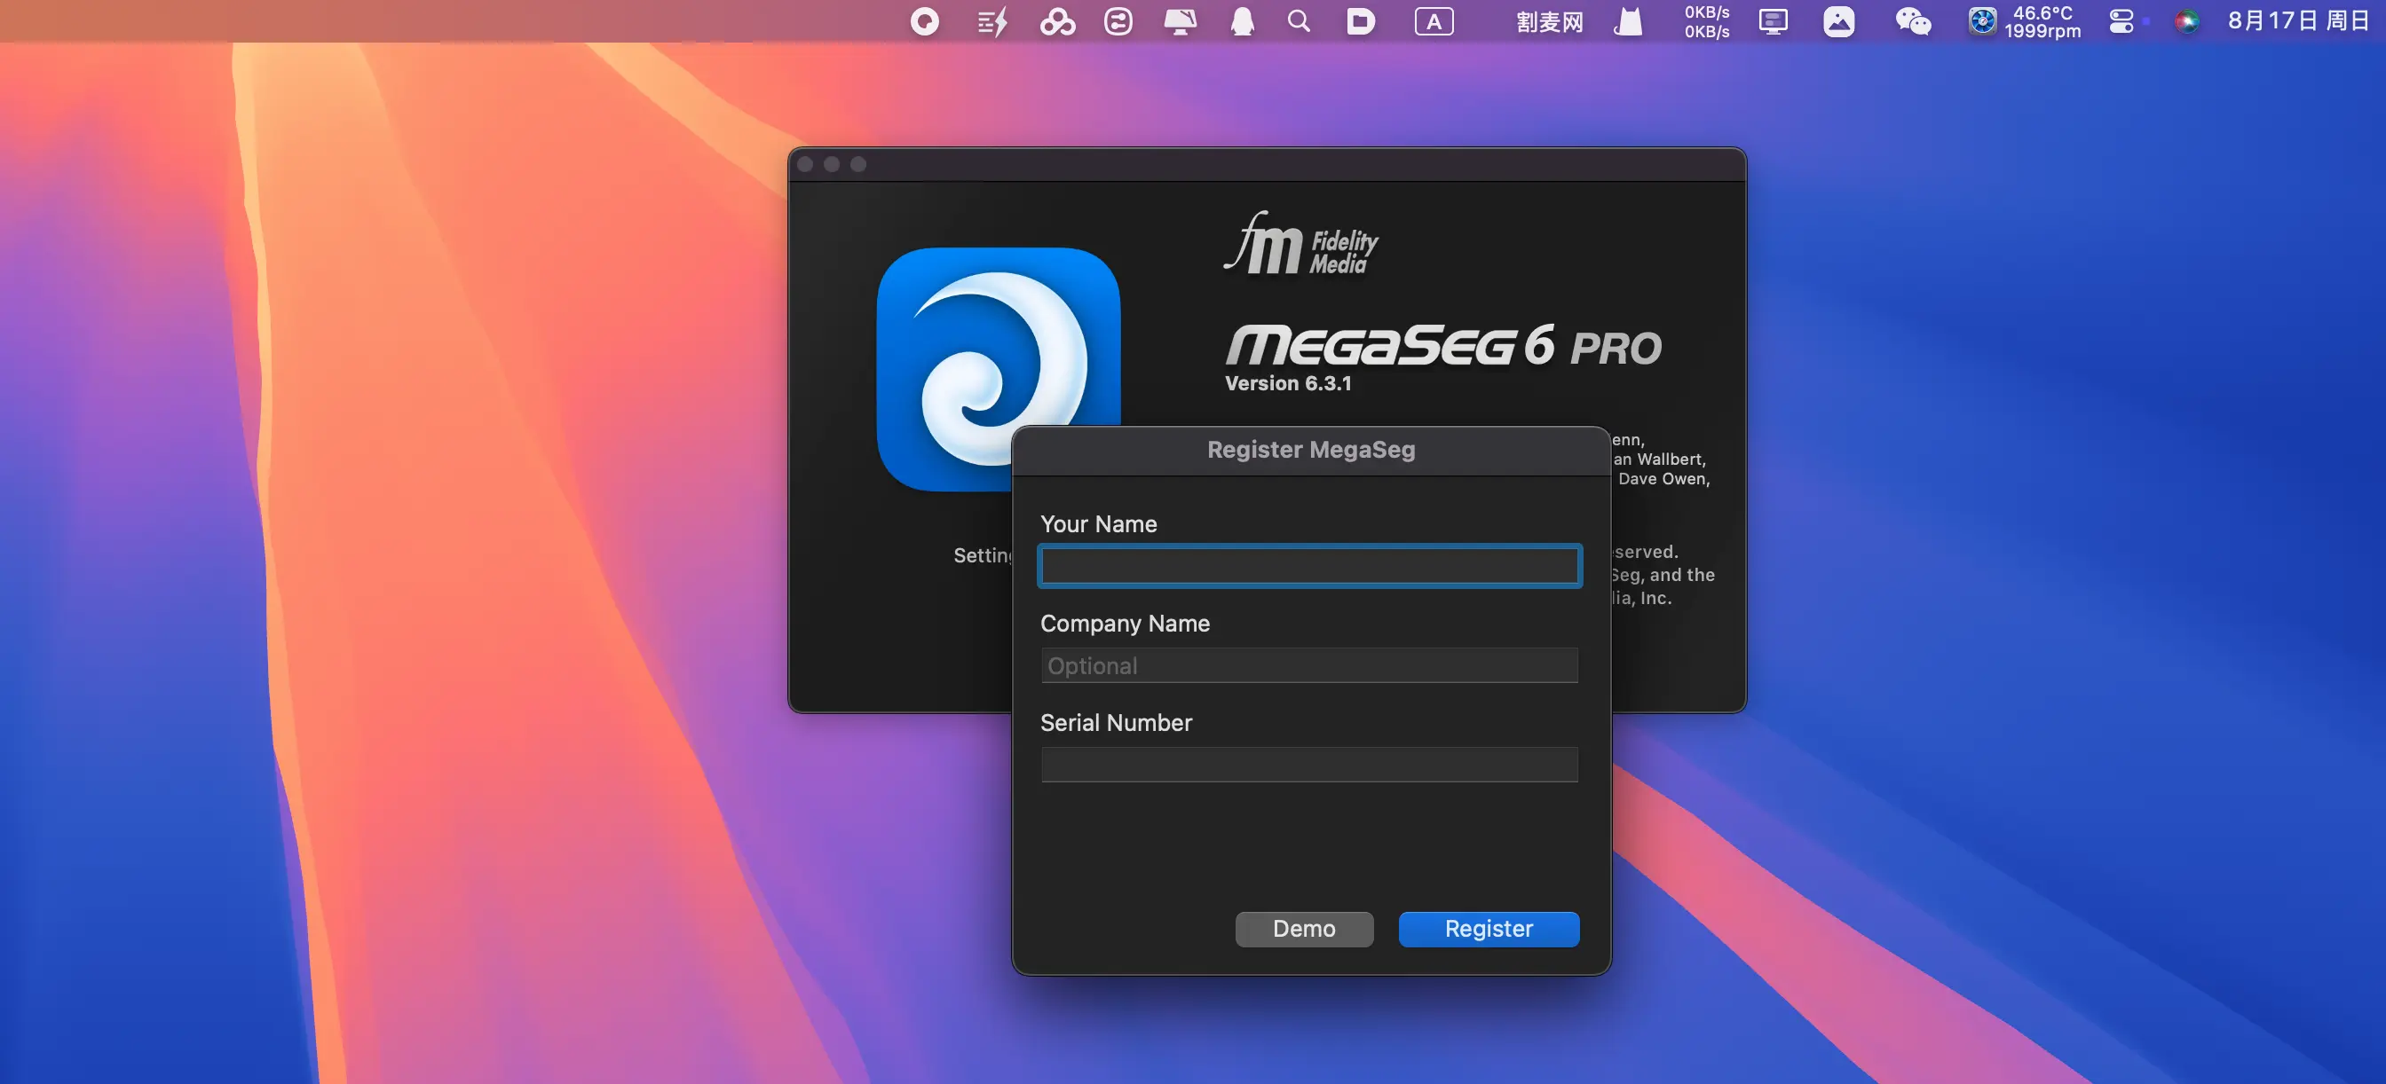Open the network speed KB/s monitor
Image resolution: width=2386 pixels, height=1084 pixels.
[1705, 21]
